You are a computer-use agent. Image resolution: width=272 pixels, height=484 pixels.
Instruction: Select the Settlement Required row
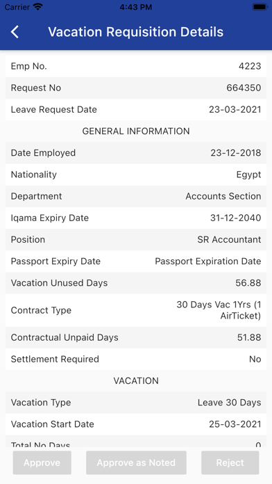(x=136, y=360)
